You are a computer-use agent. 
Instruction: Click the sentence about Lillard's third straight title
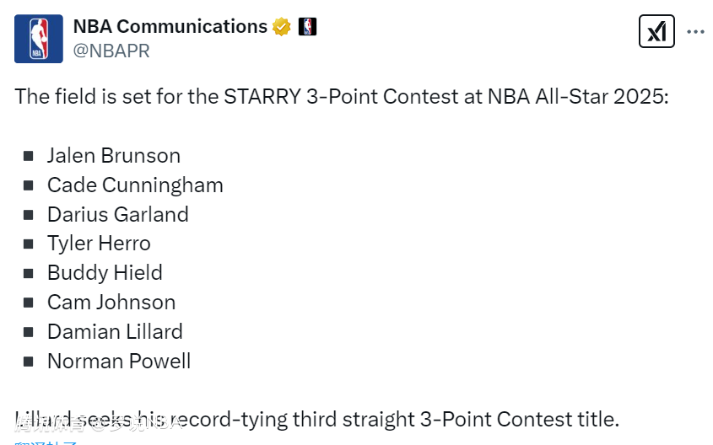coord(317,419)
